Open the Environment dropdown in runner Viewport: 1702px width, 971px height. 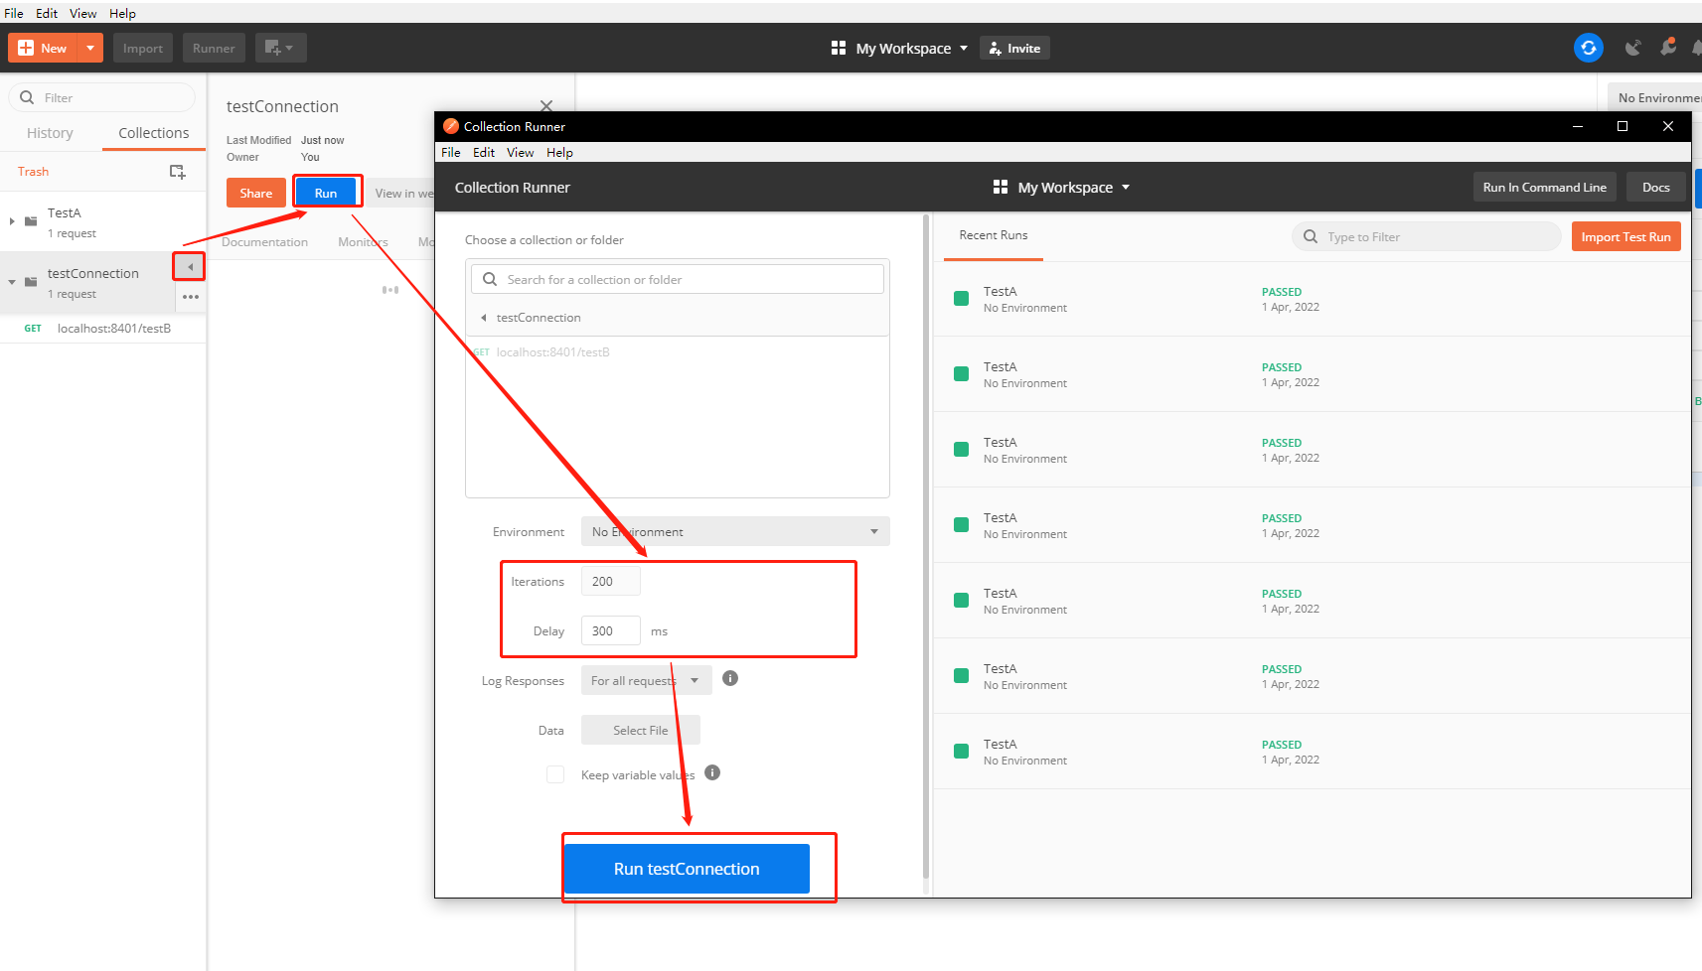[x=735, y=531]
